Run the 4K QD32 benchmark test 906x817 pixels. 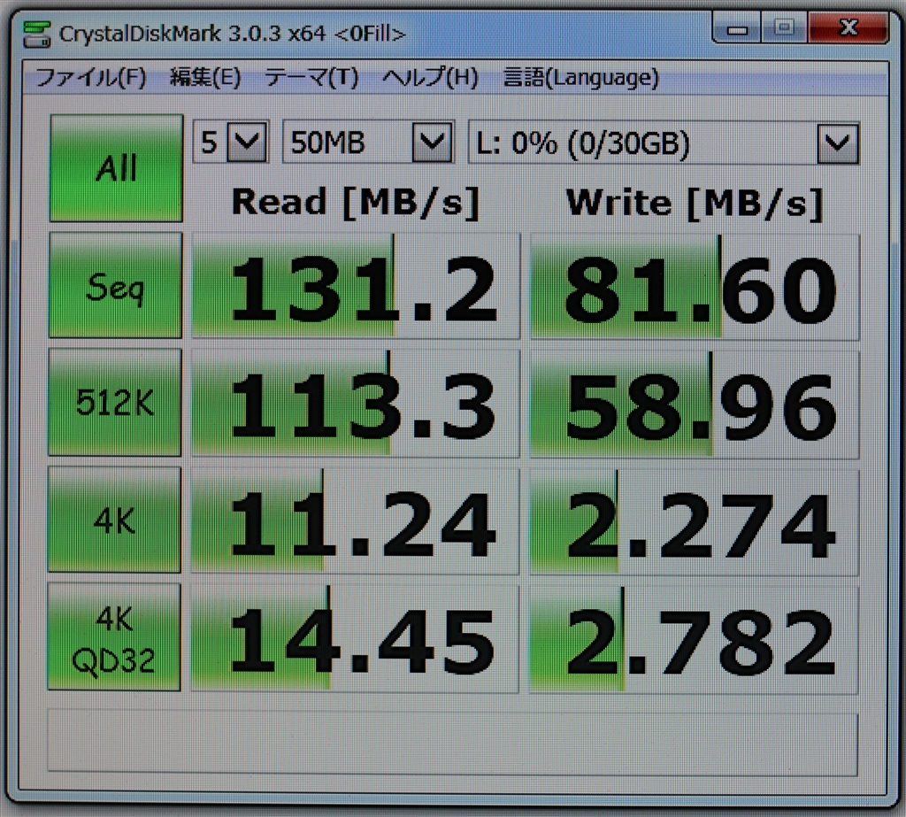pyautogui.click(x=114, y=636)
